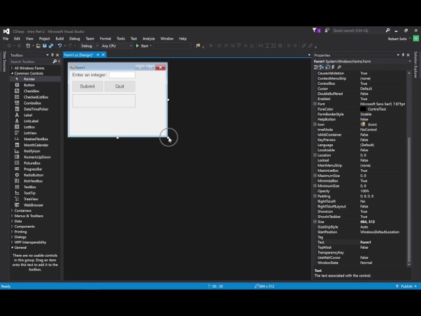Click the FormBorderStyle value Sizable

[x=366, y=114]
